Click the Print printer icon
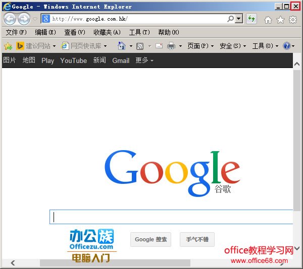This screenshot has width=303, height=269. [171, 46]
